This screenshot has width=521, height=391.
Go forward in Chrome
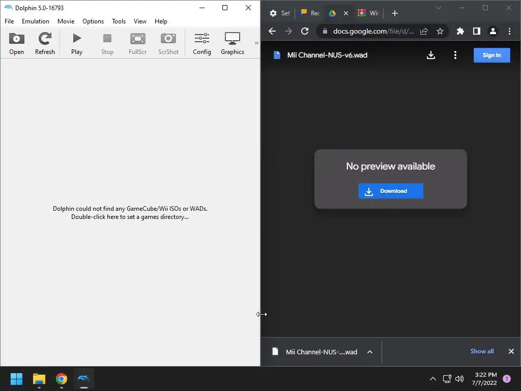pos(288,31)
